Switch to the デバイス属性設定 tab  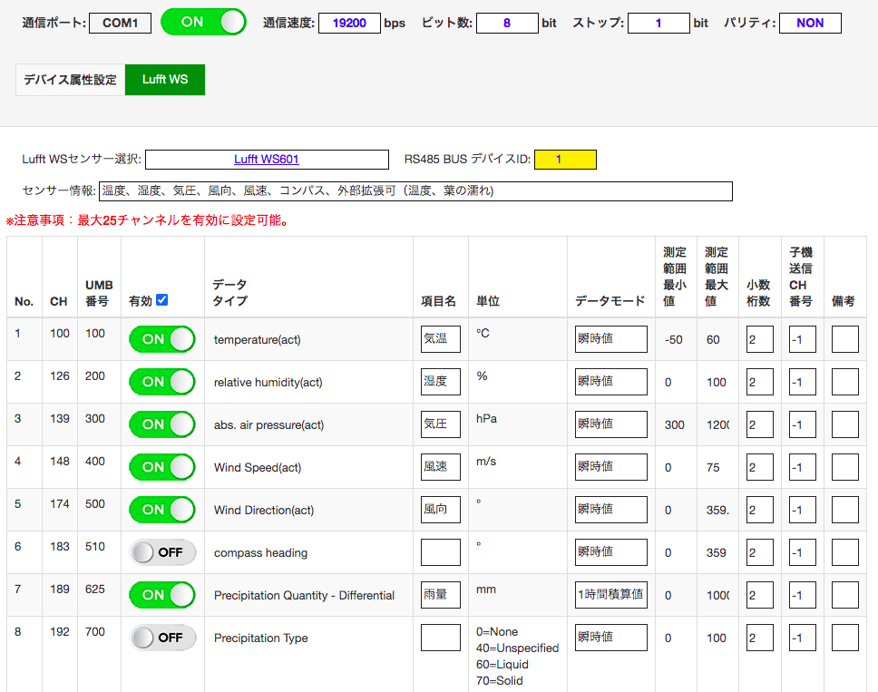coord(70,80)
